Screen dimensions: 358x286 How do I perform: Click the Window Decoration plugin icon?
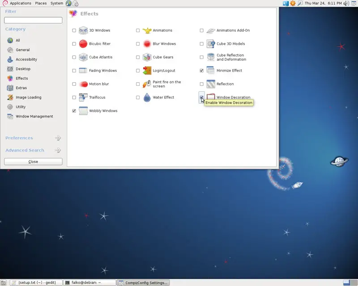pyautogui.click(x=211, y=97)
